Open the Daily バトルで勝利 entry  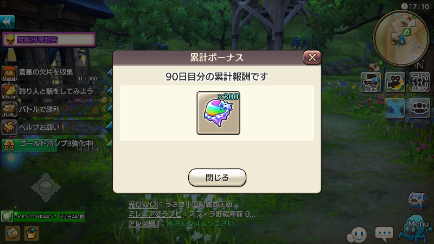(54, 110)
